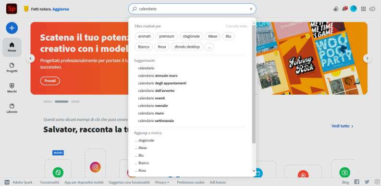Open Facebook link in footer

click(356, 182)
